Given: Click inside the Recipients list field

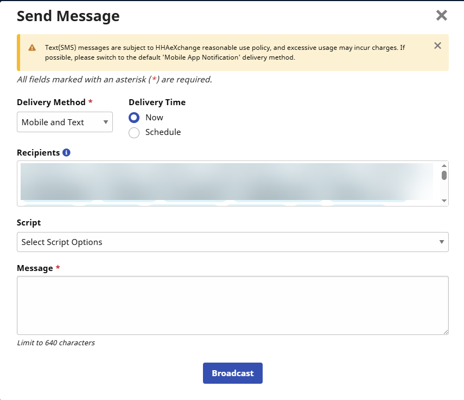Looking at the screenshot, I should click(x=228, y=183).
